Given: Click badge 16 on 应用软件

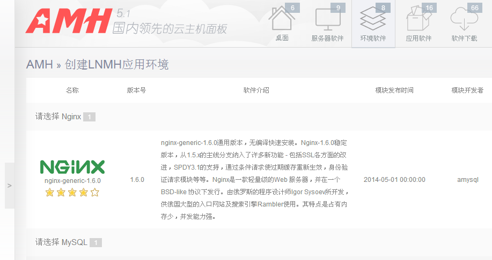Looking at the screenshot, I should click(429, 7).
